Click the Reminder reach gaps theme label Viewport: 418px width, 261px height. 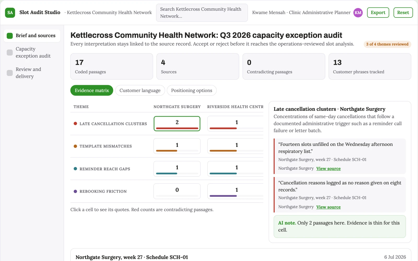pos(105,169)
